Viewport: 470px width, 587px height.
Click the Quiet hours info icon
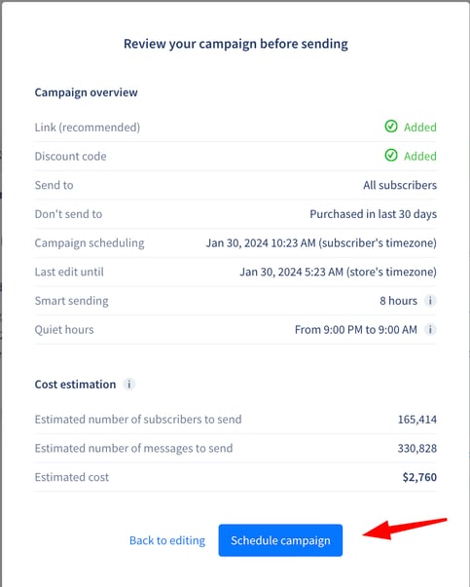(x=430, y=330)
